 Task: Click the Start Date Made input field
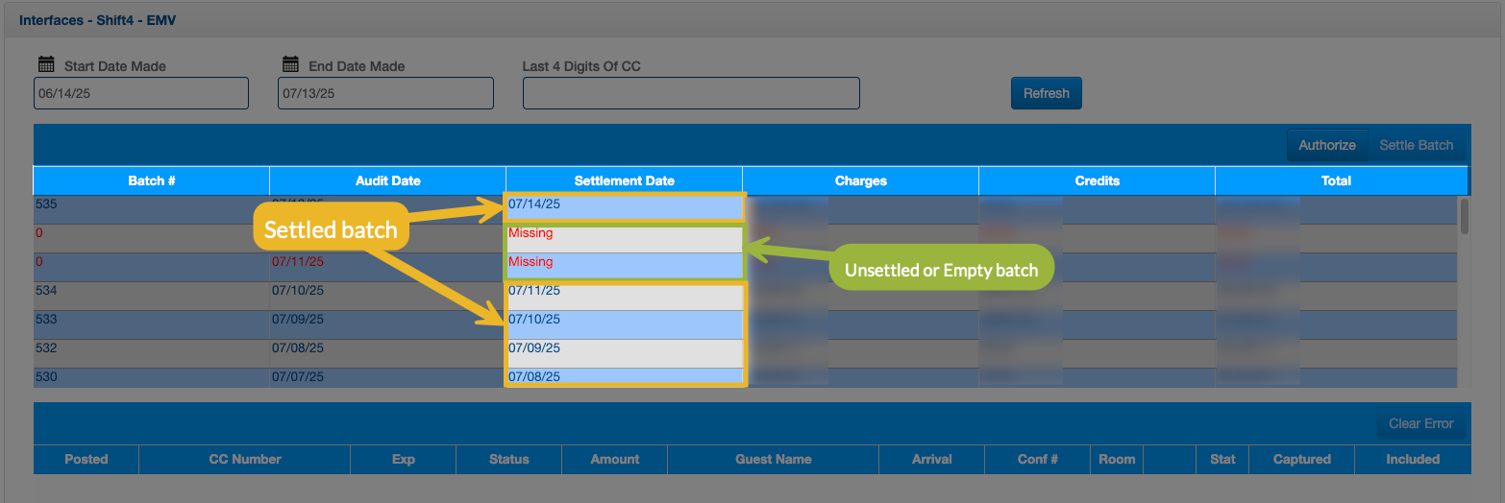click(x=140, y=93)
